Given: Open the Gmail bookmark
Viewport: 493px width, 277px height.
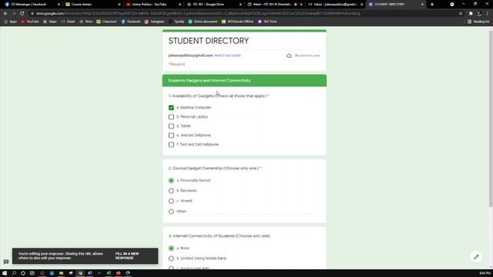Looking at the screenshot, I should coord(68,22).
